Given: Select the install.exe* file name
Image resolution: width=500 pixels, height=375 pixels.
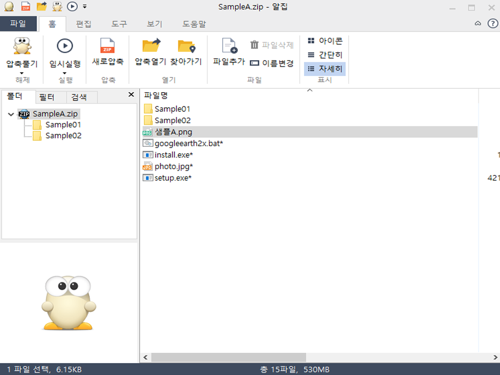Looking at the screenshot, I should [174, 155].
